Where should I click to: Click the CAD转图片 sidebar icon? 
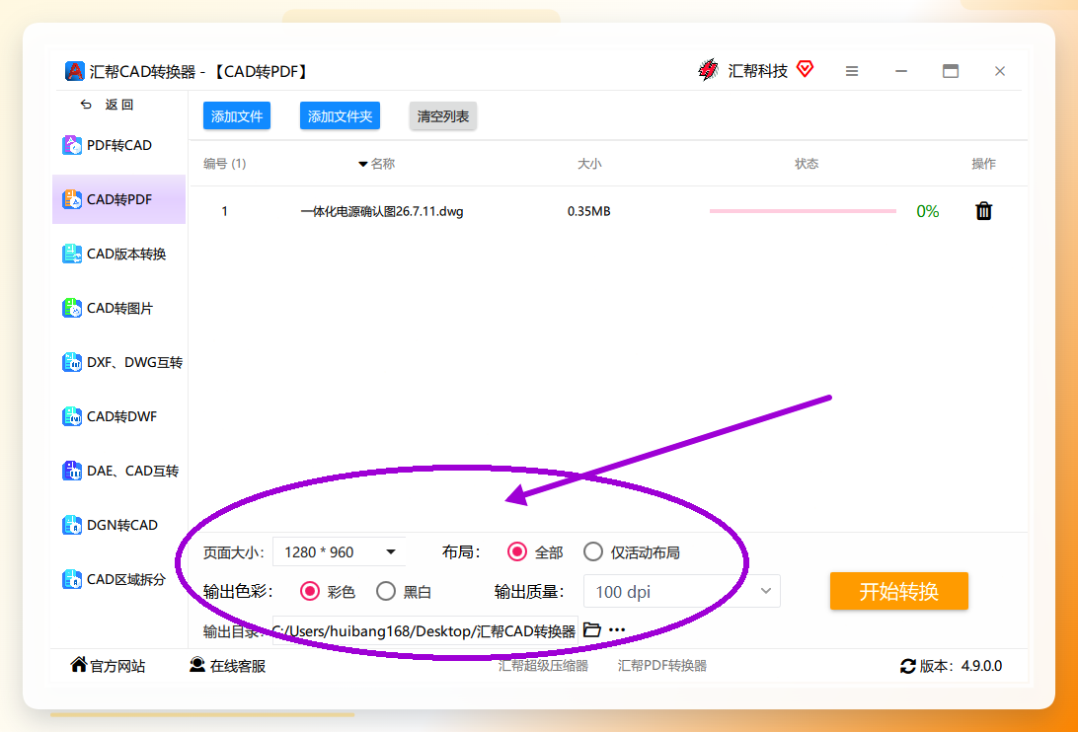(x=71, y=308)
